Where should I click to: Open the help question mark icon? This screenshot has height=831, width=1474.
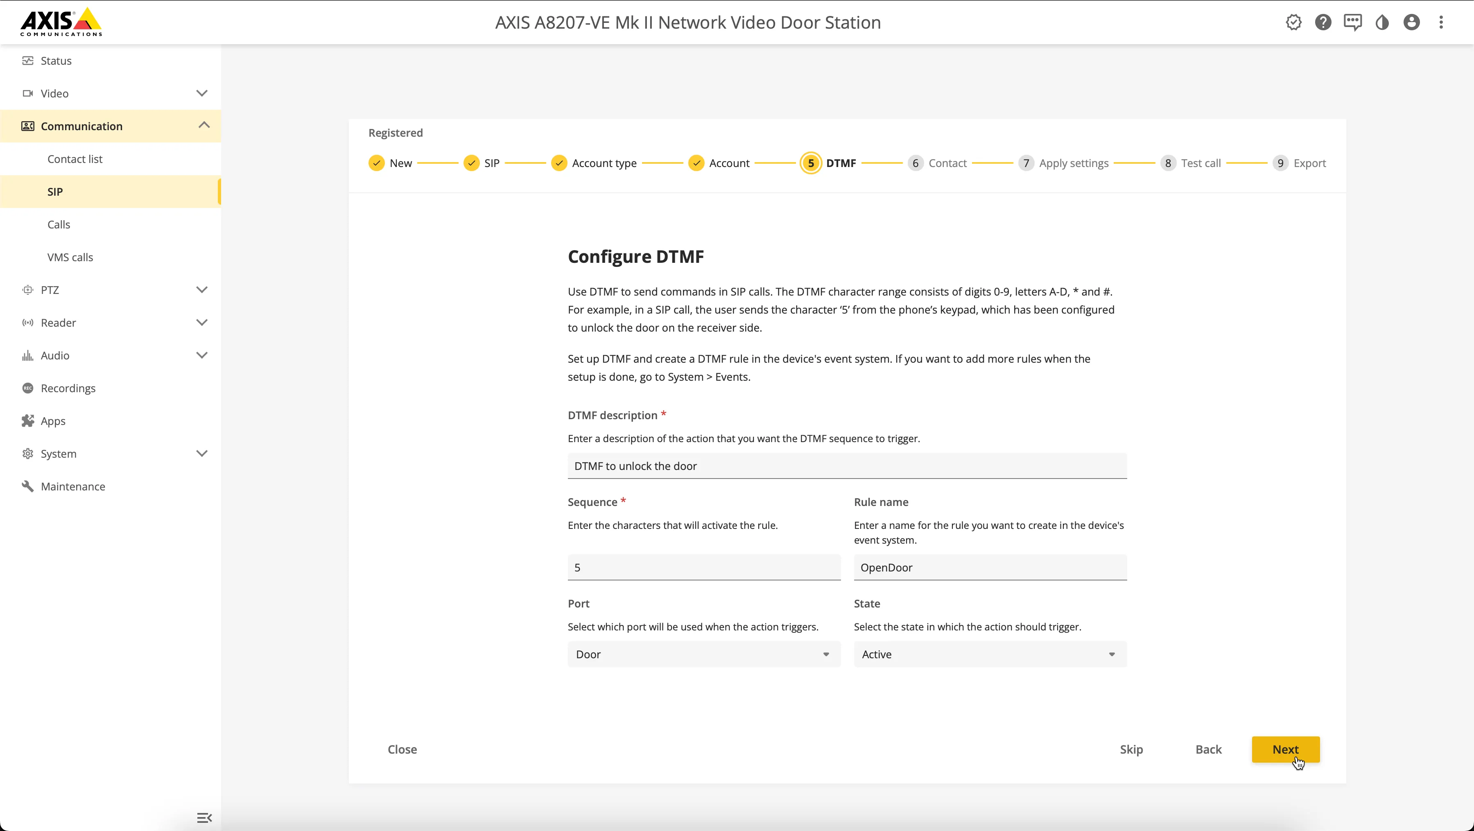tap(1323, 22)
